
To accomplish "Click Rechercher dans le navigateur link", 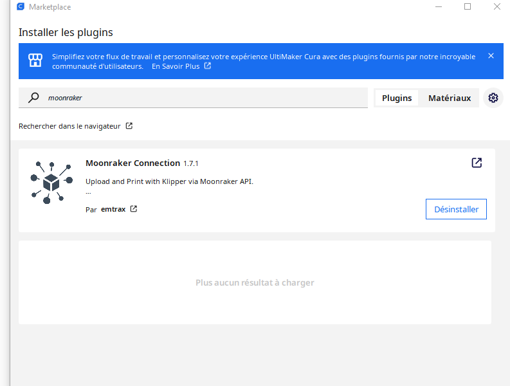I will tap(69, 126).
